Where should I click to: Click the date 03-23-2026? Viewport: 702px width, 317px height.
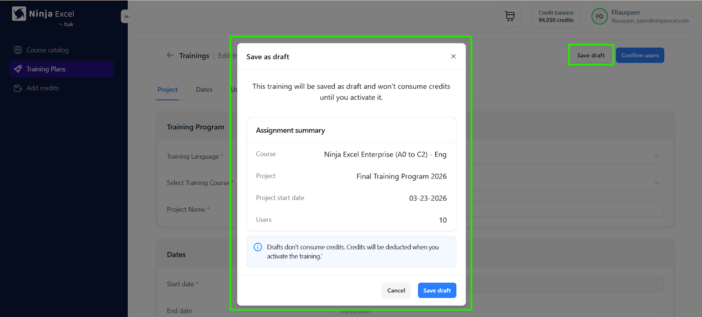click(428, 198)
